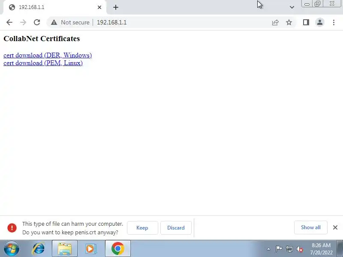Download the PEM Linux certificate
Screen dimensions: 343x257
click(43, 63)
